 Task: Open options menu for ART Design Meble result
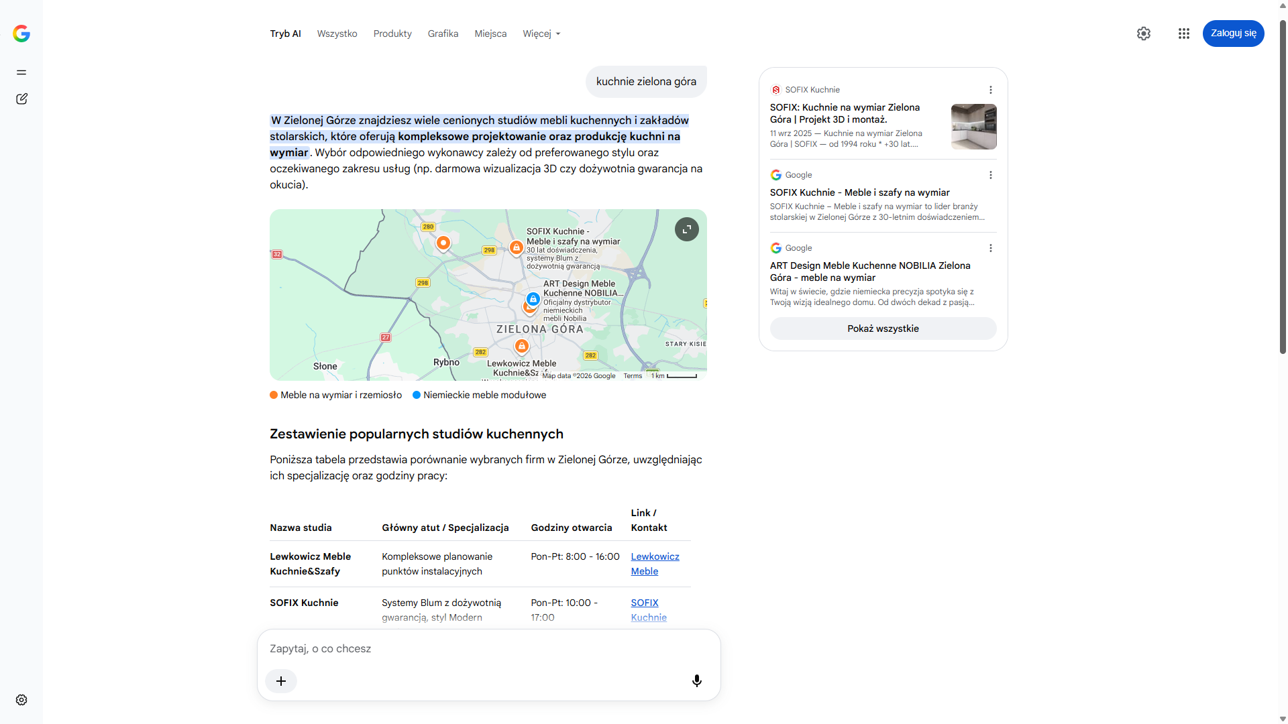click(991, 248)
